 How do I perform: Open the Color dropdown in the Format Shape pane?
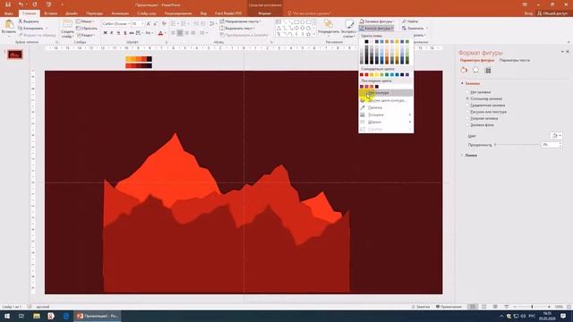click(556, 135)
